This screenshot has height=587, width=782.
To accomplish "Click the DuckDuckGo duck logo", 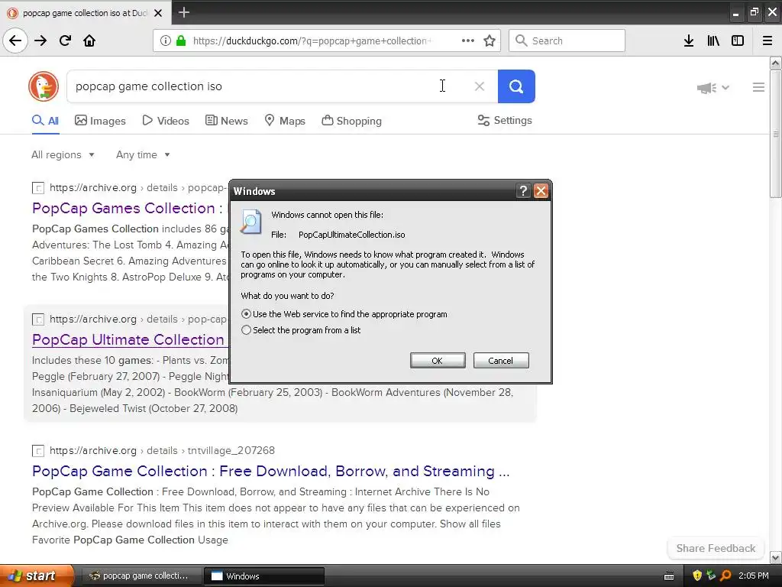I will [x=44, y=86].
